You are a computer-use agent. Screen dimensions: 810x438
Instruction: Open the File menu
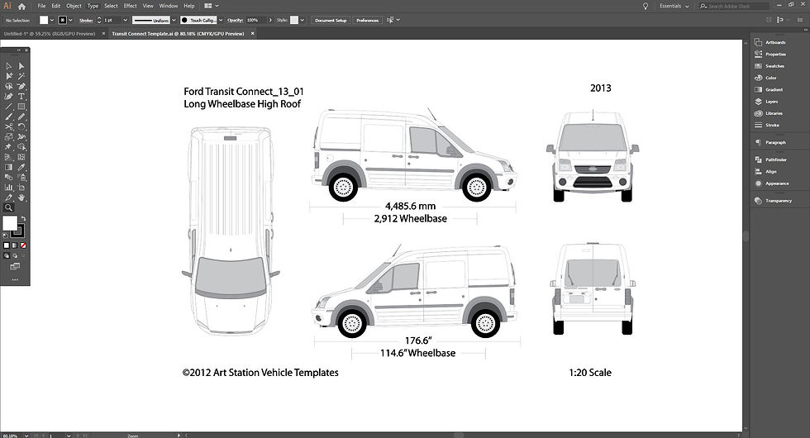(41, 7)
